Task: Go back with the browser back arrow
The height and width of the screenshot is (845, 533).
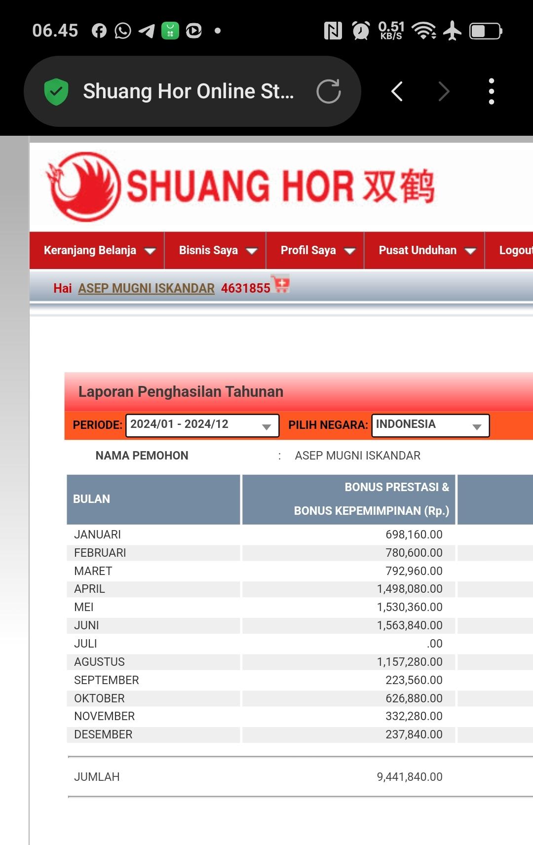Action: click(x=397, y=91)
